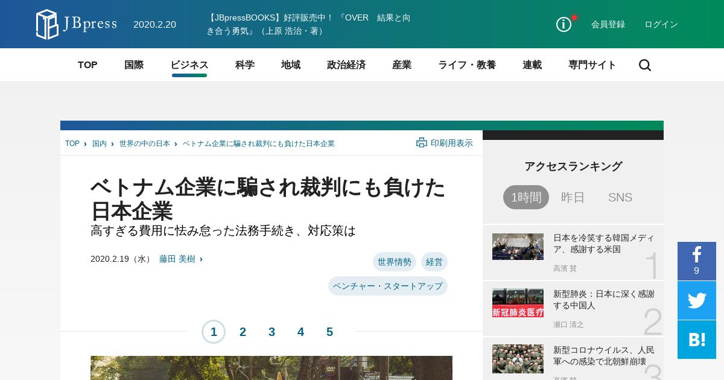Open ライフ・教養 navigation item

pyautogui.click(x=467, y=65)
